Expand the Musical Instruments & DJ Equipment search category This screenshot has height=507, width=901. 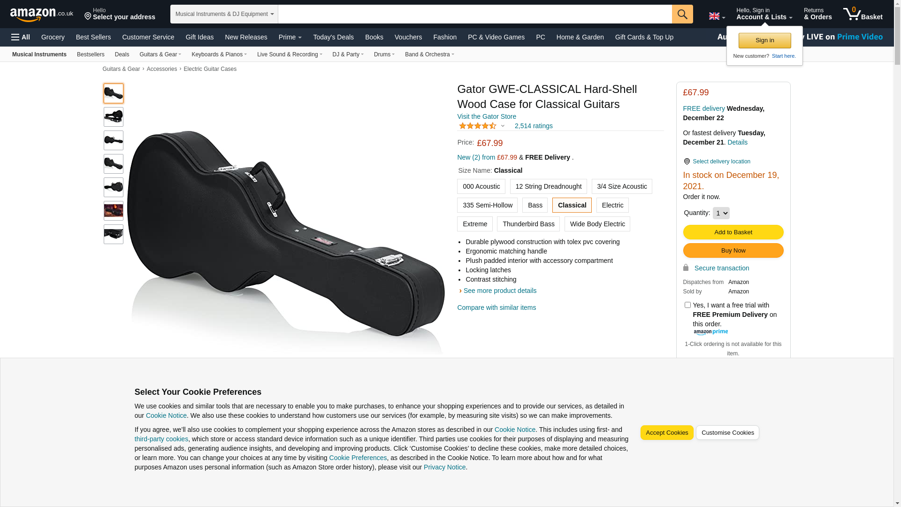[224, 14]
